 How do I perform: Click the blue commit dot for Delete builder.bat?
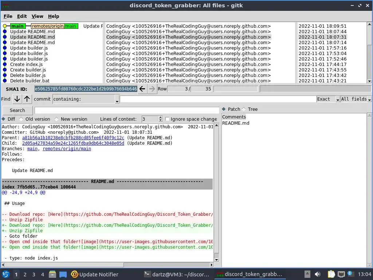pyautogui.click(x=5, y=81)
